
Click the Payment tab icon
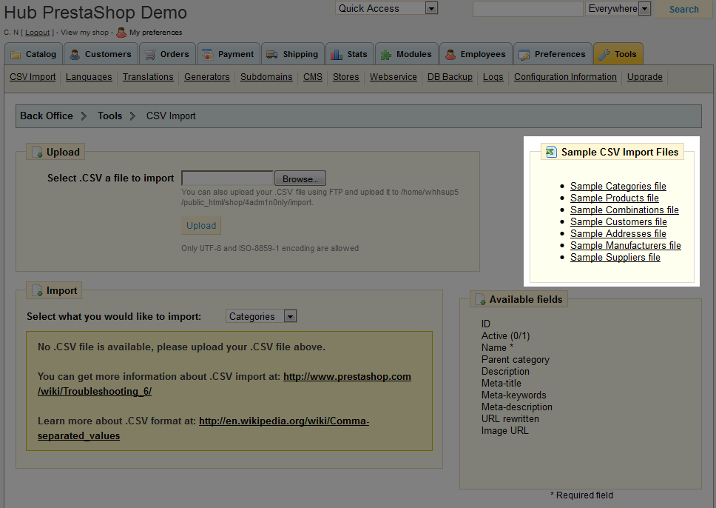tap(208, 55)
